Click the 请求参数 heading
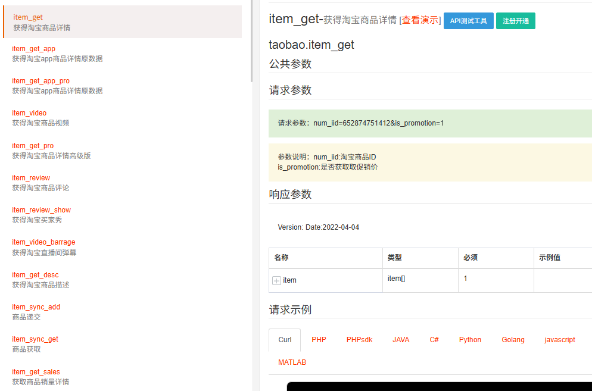This screenshot has width=592, height=391. tap(290, 90)
